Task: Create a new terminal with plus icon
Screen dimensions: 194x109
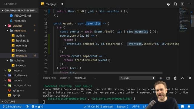Action: [x=161, y=78]
